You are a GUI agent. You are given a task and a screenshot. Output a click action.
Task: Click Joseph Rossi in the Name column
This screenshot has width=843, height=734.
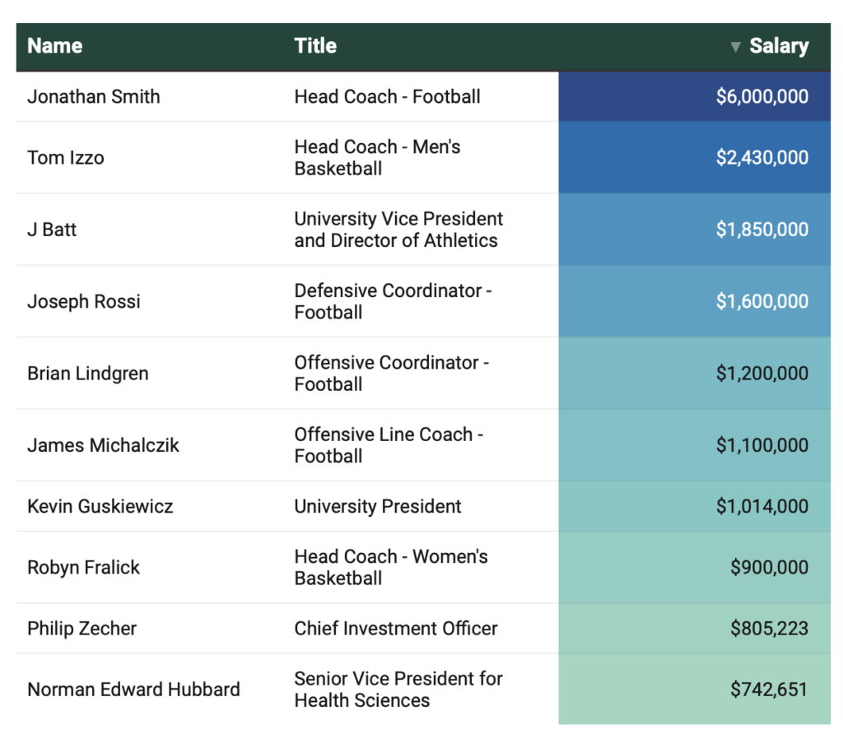(84, 301)
